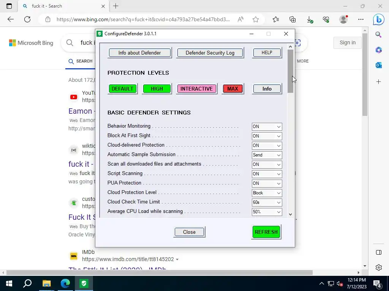Screen dimensions: 389x291
Task: Click the Close button in ConfigureDefender
Action: pyautogui.click(x=189, y=232)
